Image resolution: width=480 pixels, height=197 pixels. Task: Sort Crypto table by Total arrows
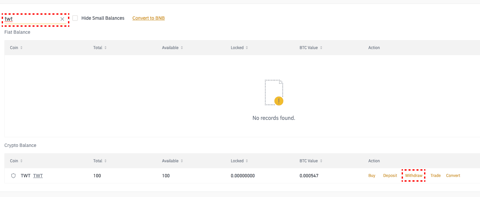tap(106, 161)
